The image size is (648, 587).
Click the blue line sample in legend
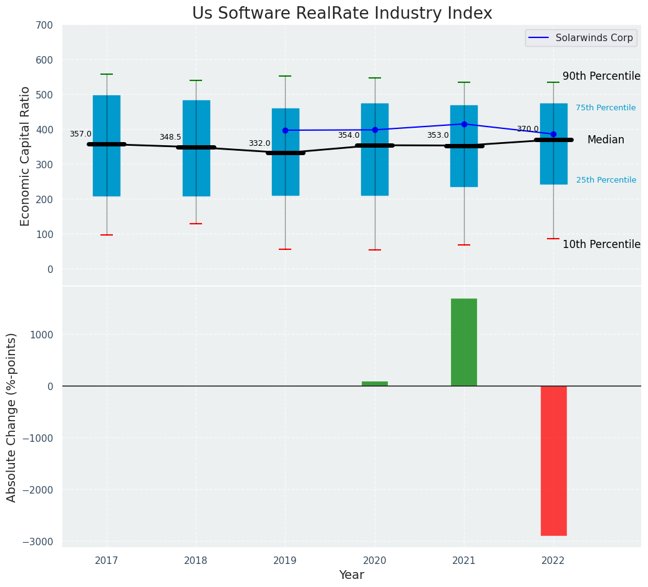(539, 38)
